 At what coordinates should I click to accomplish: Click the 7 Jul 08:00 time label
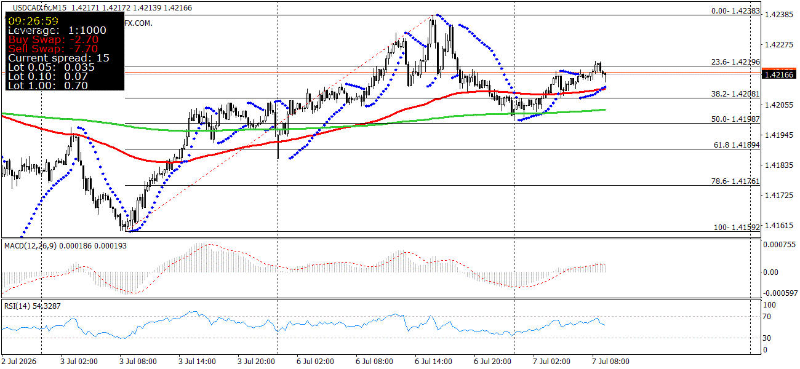[610, 362]
